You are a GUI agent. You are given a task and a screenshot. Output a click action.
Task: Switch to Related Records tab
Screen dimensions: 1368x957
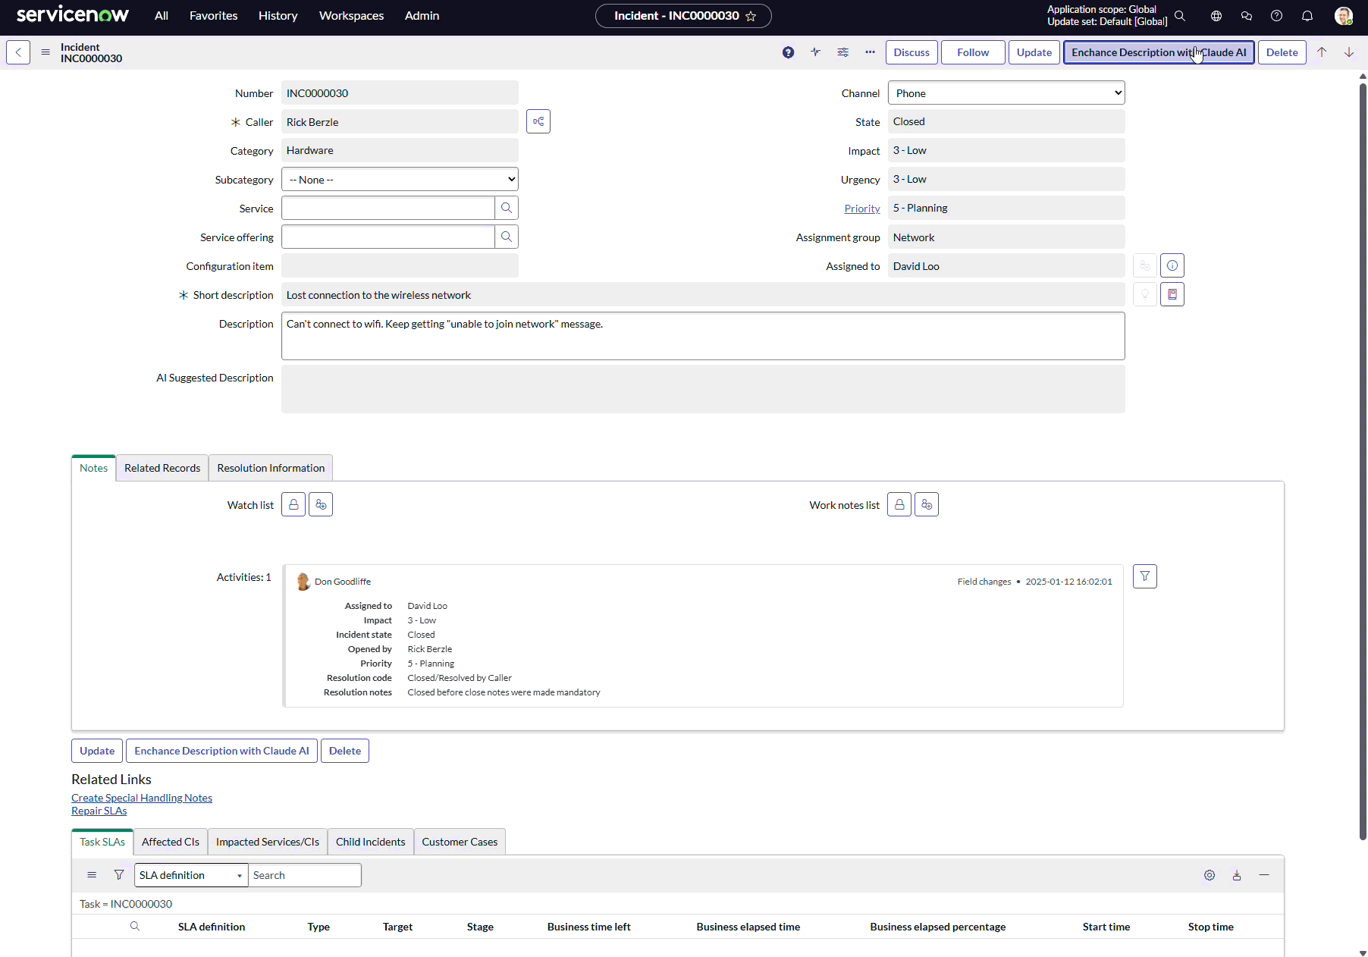coord(162,468)
